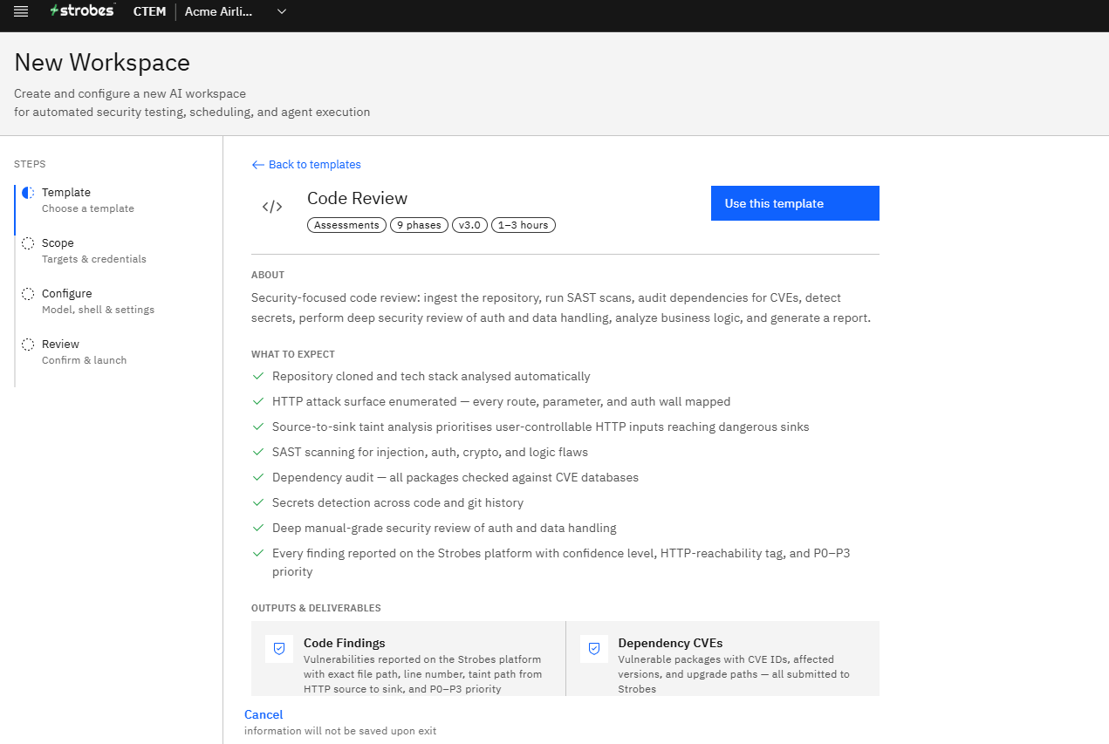The image size is (1109, 744).
Task: Click the Strobes logo
Action: pos(82,10)
